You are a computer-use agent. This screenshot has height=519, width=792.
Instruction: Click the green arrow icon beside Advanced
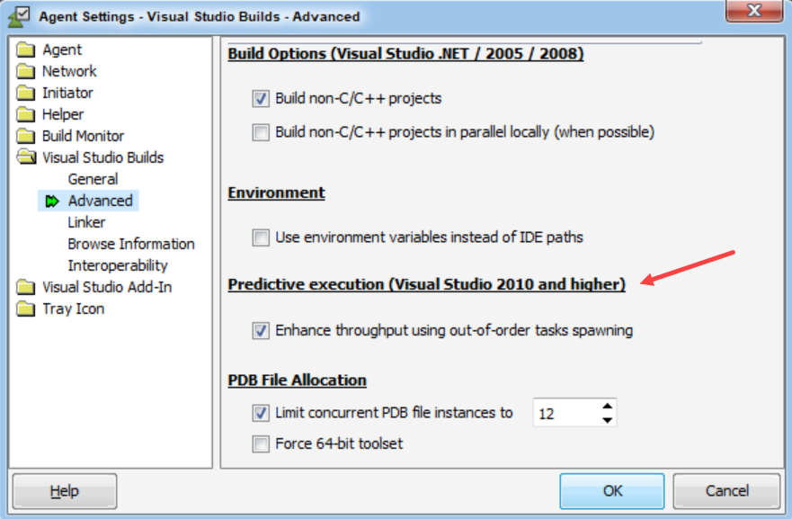tap(52, 201)
